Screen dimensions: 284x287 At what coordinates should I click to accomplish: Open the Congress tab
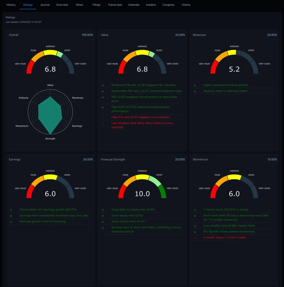[168, 5]
